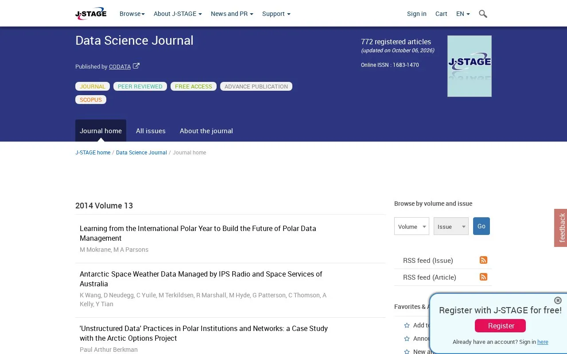
Task: Switch to the All issues tab
Action: 151,131
